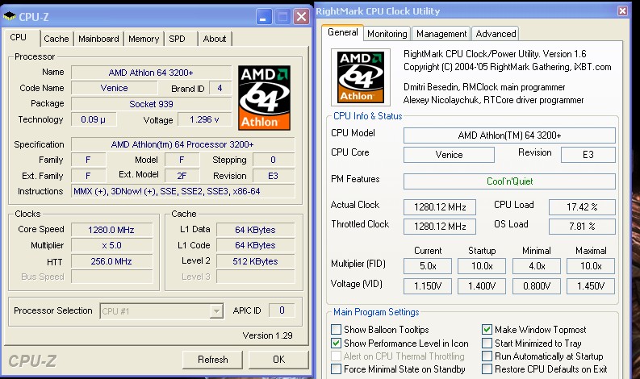Click the Maximal Voltage value 1.450V
The width and height of the screenshot is (640, 379).
591,286
